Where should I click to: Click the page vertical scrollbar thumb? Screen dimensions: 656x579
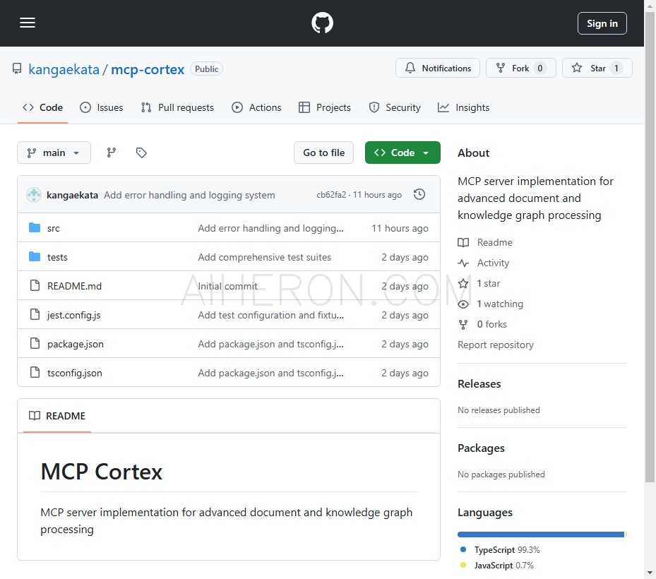click(x=650, y=247)
